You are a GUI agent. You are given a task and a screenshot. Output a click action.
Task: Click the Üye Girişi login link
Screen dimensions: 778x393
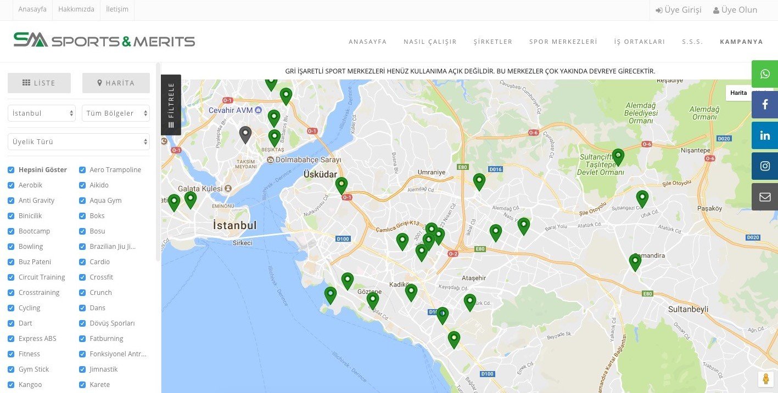[679, 10]
